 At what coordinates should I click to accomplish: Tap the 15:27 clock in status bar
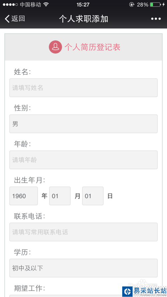pos(83,5)
